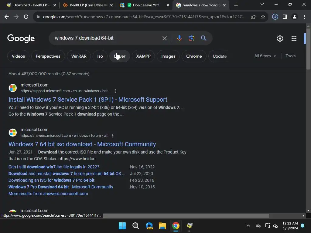Close the Download - BeeBEEP tab
Screen dimensions: 311x233
55,5
